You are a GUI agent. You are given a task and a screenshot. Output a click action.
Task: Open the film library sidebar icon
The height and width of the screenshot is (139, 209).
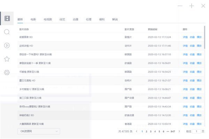[7, 18]
